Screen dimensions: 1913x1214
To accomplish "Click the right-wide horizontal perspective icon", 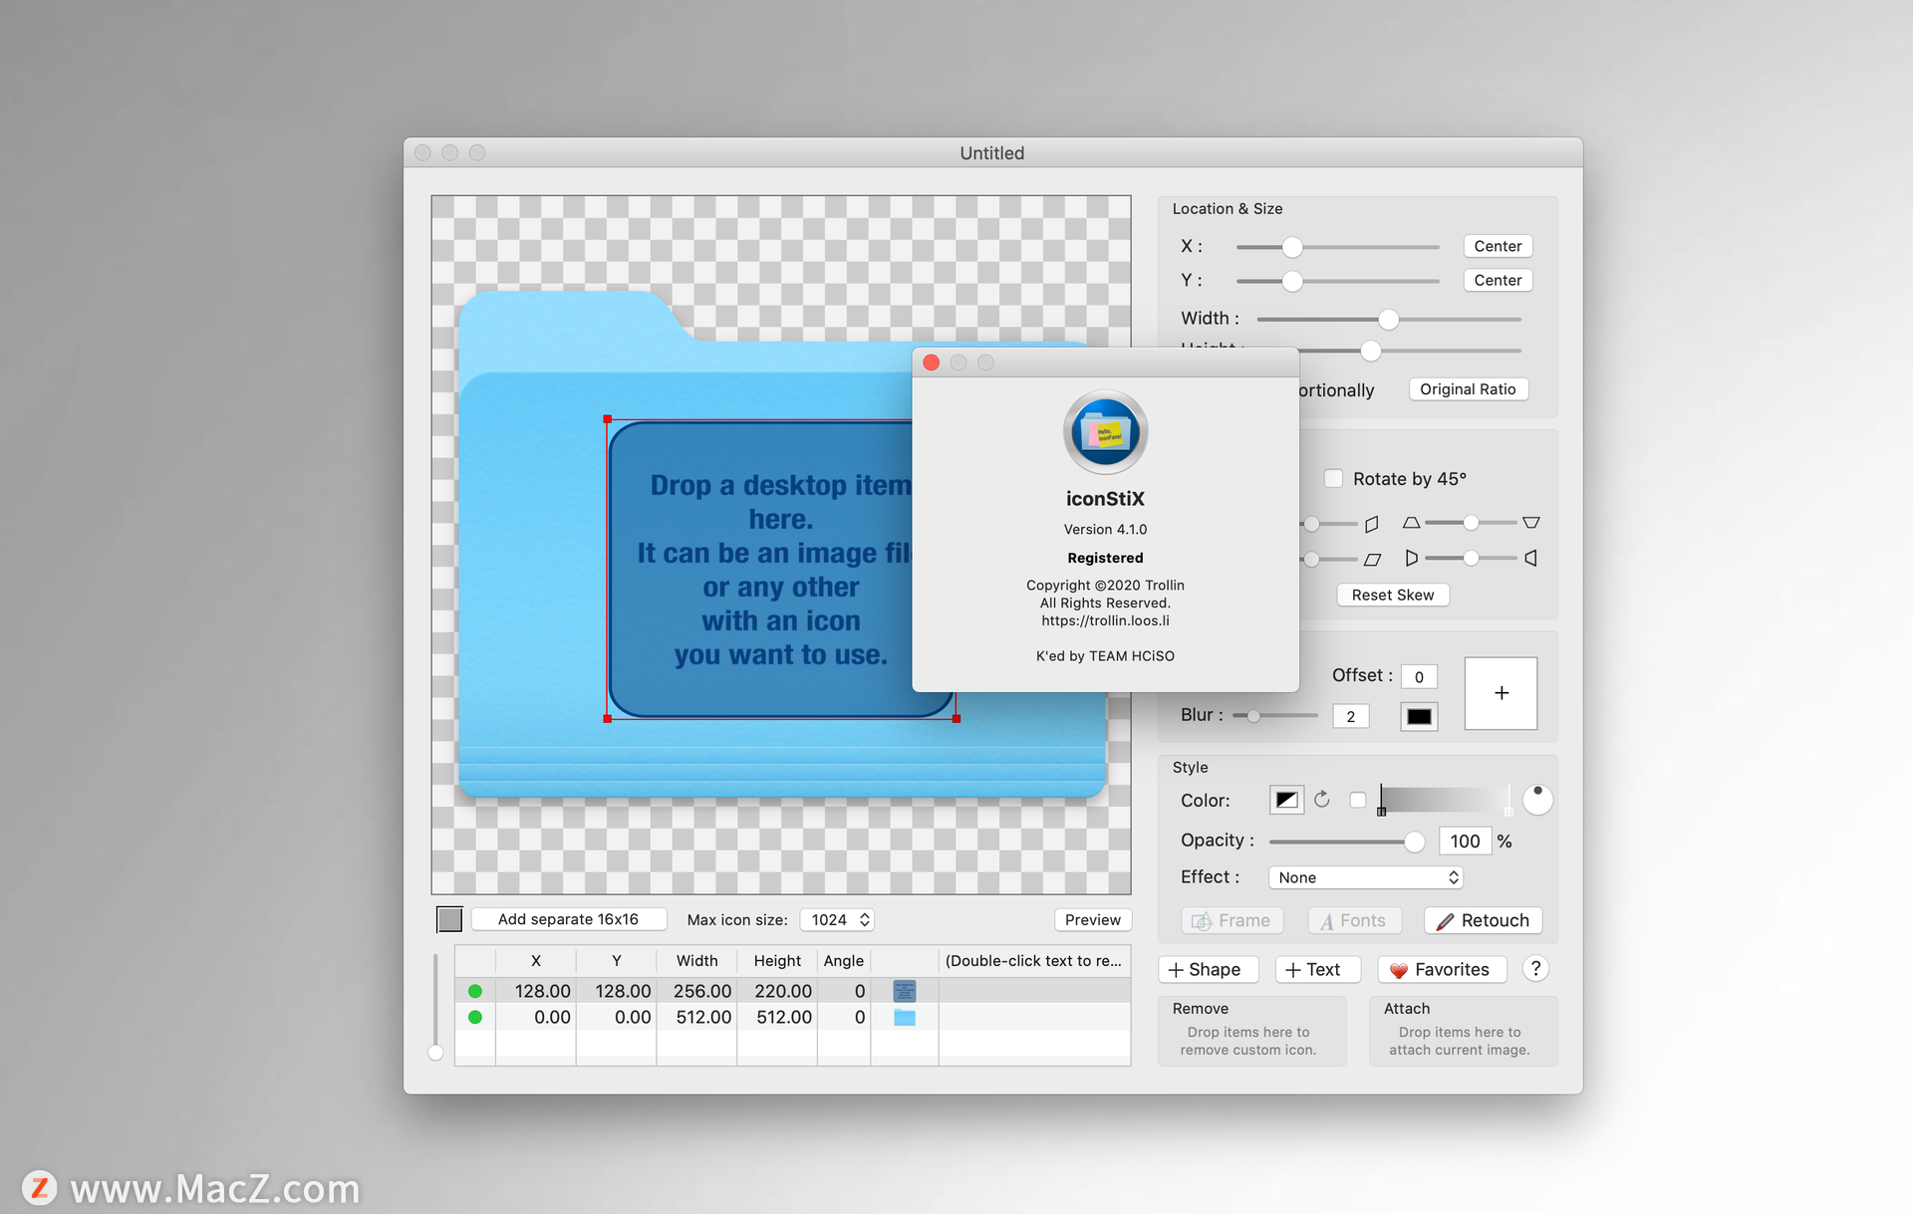I will 1531,559.
